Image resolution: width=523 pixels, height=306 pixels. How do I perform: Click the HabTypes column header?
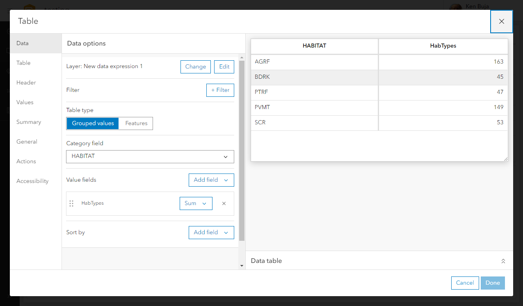coord(443,46)
